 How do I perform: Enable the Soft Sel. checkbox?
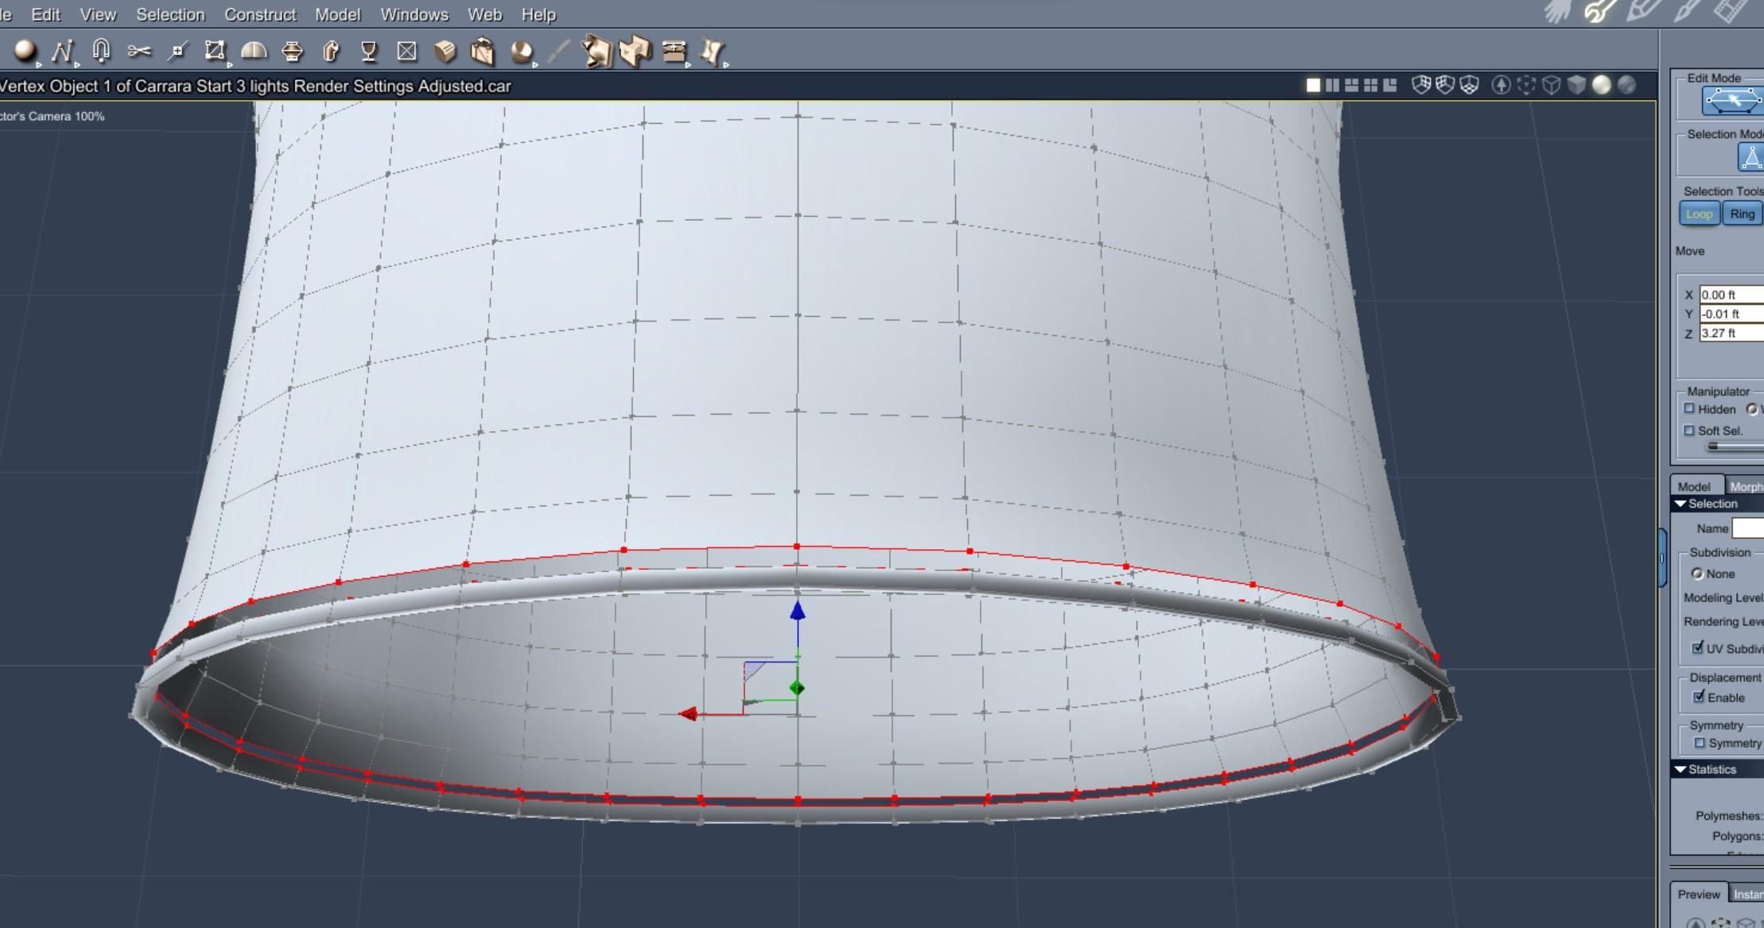coord(1689,431)
